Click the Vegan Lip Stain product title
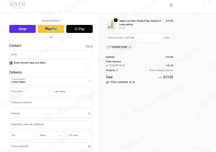This screenshot has width=216, height=152. click(x=140, y=23)
